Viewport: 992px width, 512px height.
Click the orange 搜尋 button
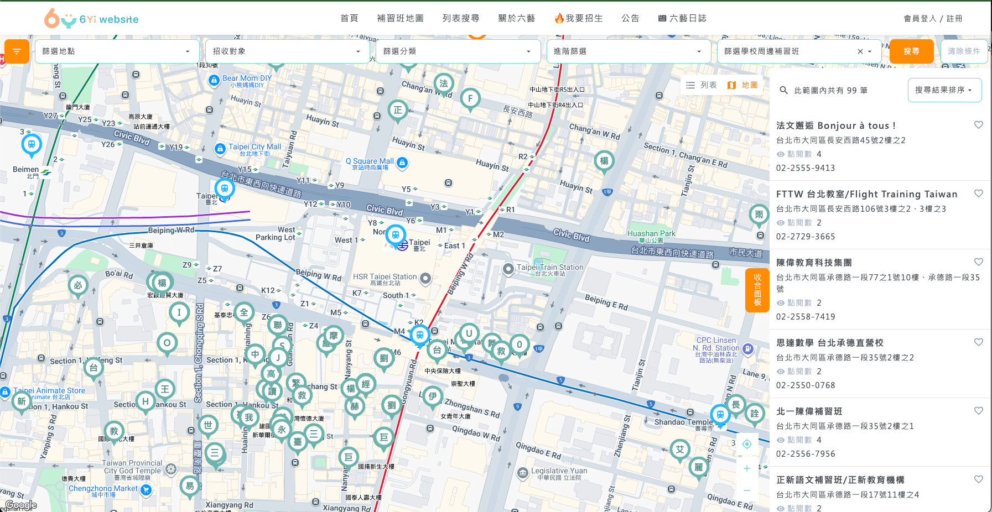[x=911, y=51]
